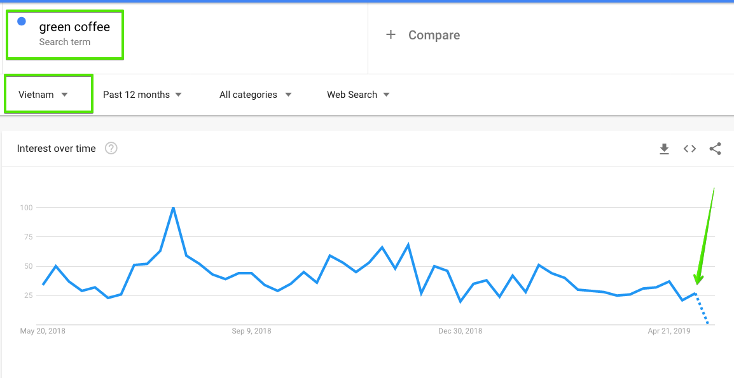Click the blue dot beside green coffee
The width and height of the screenshot is (734, 378).
point(22,22)
